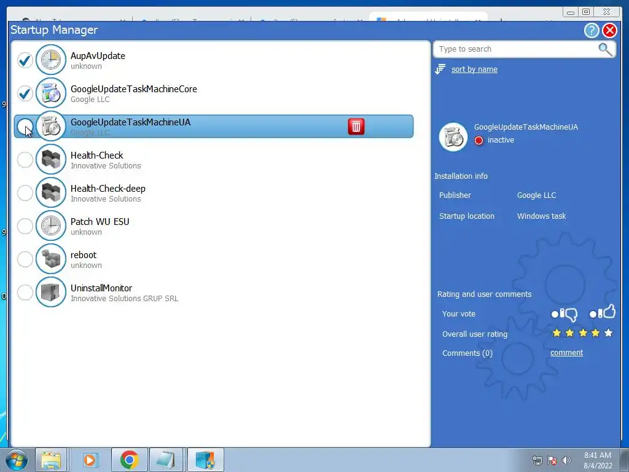
Task: Click the UninstallMonitor box icon
Action: pyautogui.click(x=51, y=292)
